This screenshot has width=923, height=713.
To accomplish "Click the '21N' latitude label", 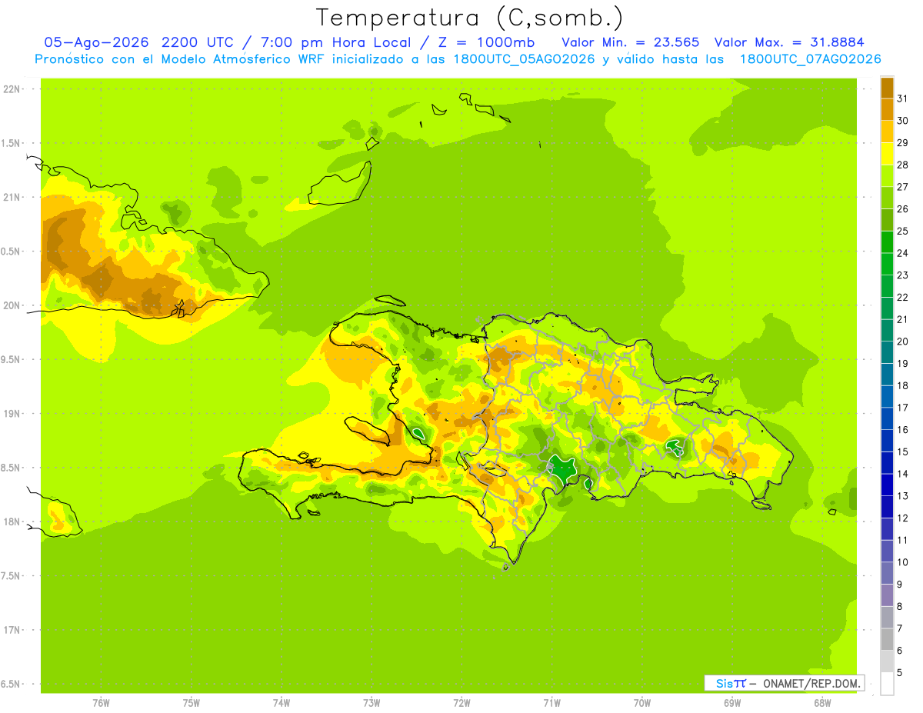I will (x=12, y=198).
